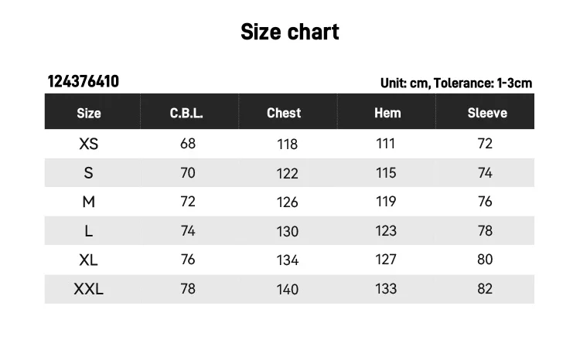Select the M size row label
Screen dimensions: 580x350
coord(89,202)
